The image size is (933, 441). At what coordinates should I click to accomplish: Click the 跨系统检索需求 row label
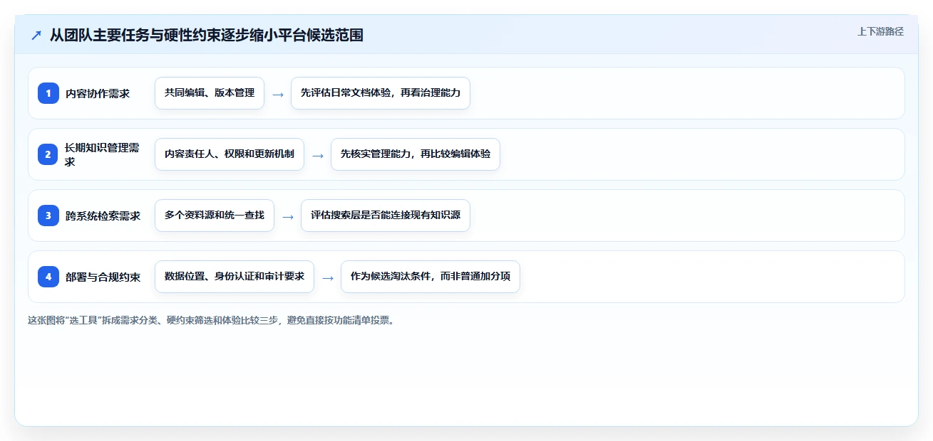(x=103, y=216)
